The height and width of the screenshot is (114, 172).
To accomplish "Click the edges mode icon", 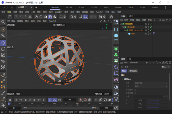I will click(x=41, y=17).
